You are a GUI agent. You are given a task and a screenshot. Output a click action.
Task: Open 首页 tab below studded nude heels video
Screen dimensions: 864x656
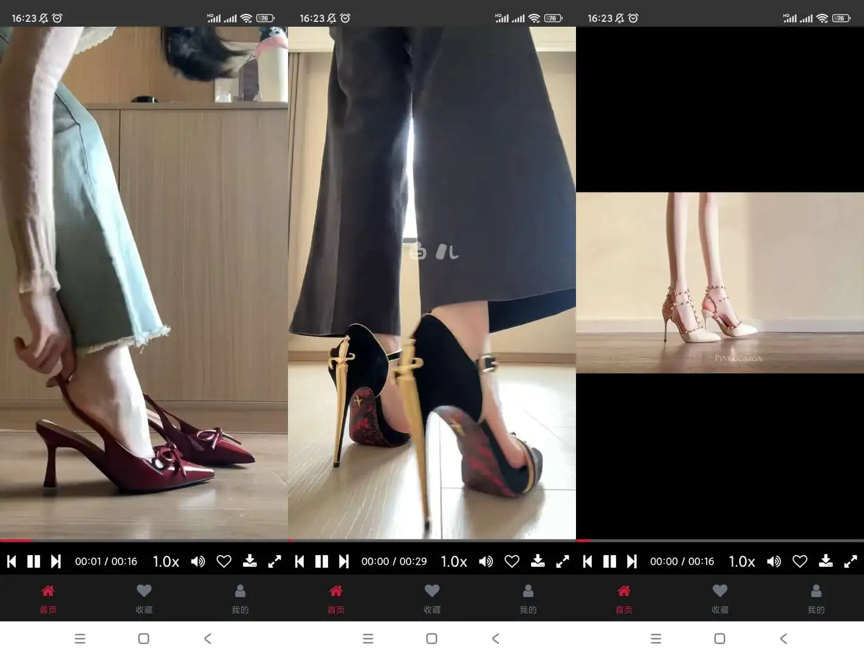[x=624, y=599]
